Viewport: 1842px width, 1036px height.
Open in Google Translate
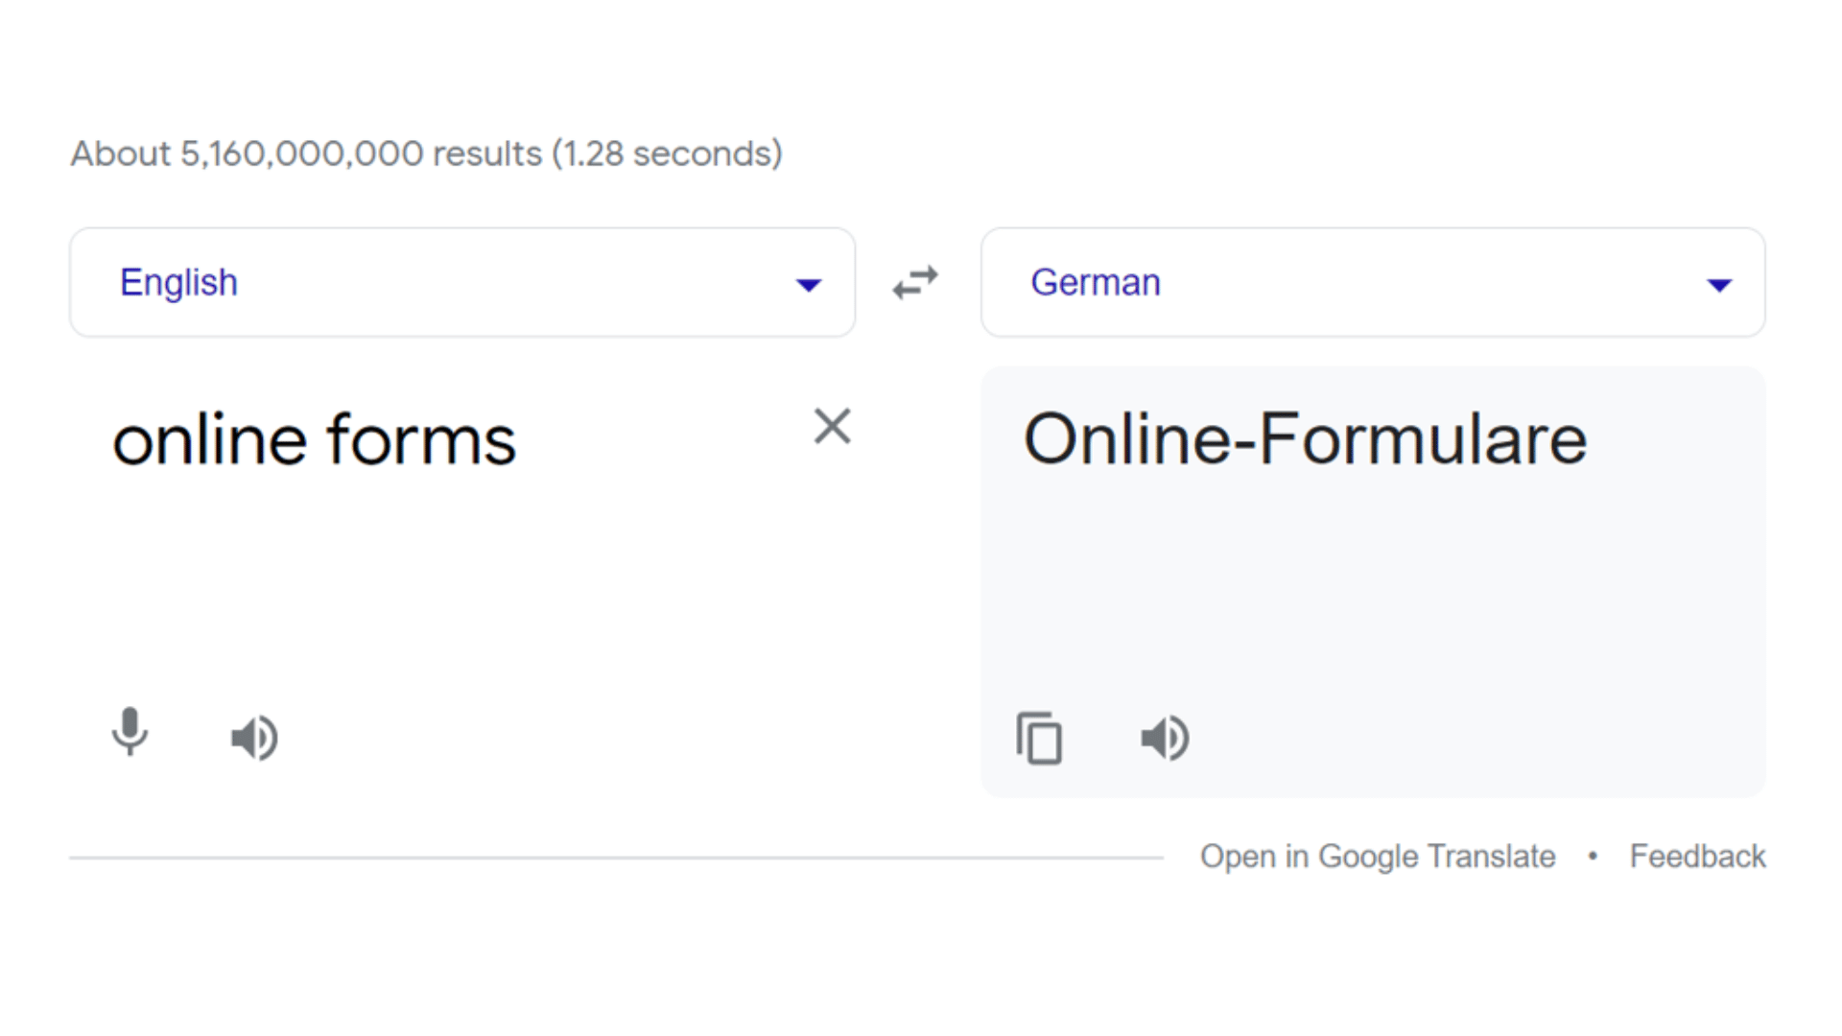[1378, 856]
